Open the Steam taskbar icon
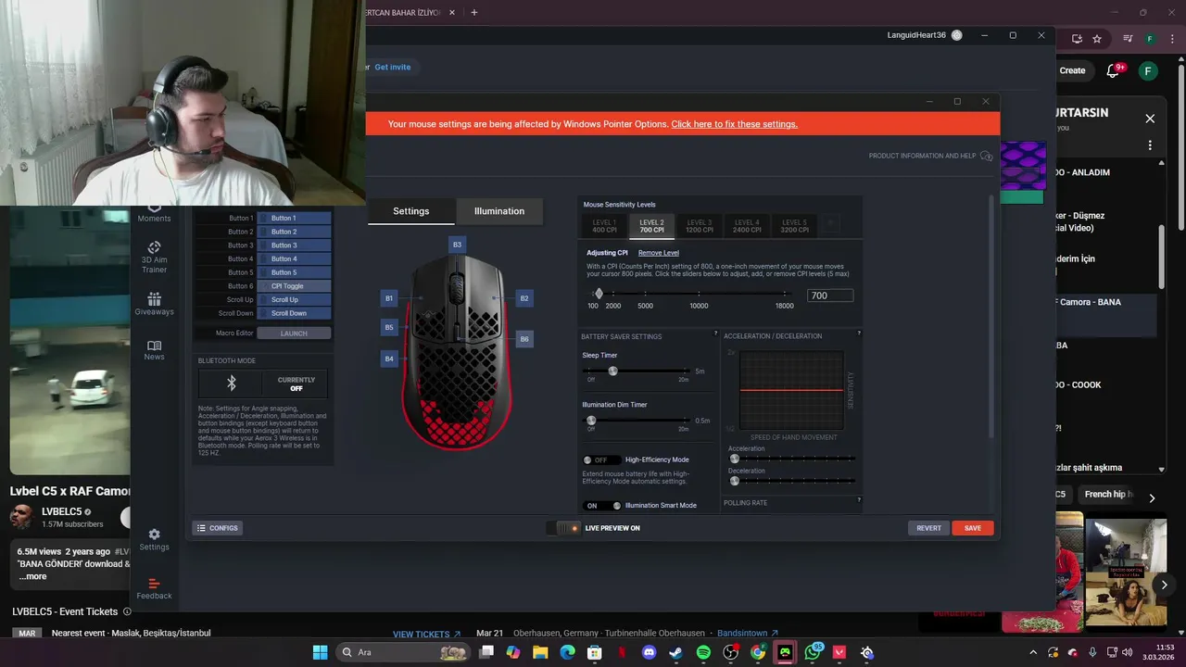 point(676,652)
